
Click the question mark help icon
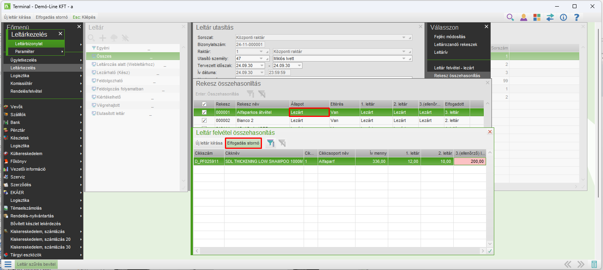click(x=576, y=17)
